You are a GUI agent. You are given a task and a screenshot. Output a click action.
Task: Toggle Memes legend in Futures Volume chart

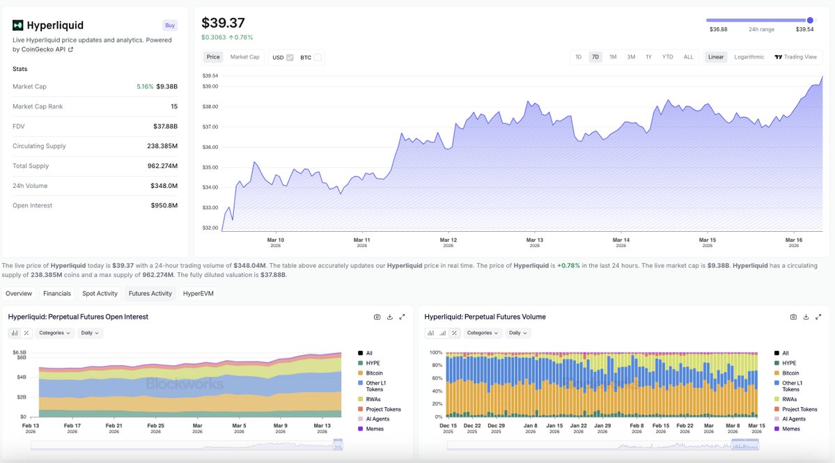pyautogui.click(x=787, y=429)
